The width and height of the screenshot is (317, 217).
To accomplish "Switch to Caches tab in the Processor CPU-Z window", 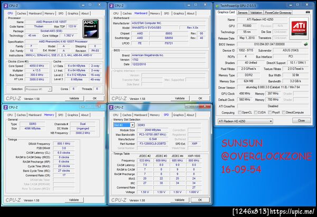I will (x=22, y=13).
